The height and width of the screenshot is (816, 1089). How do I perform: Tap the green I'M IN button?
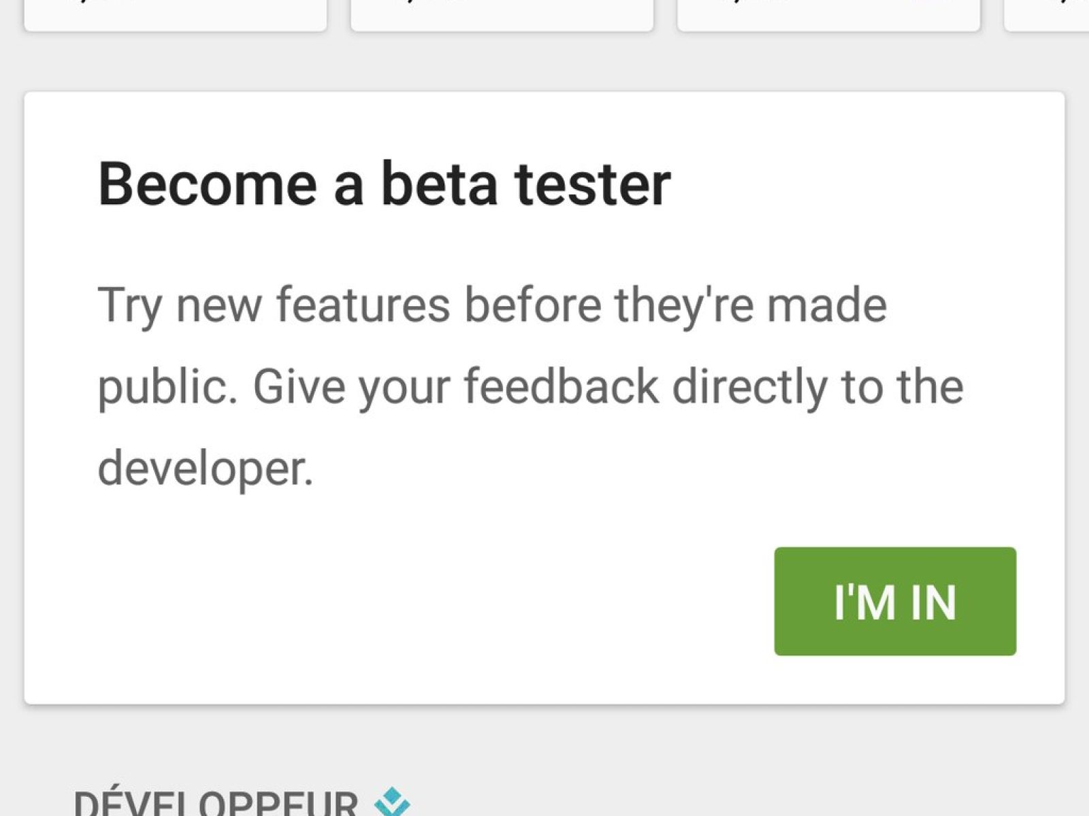(x=895, y=601)
